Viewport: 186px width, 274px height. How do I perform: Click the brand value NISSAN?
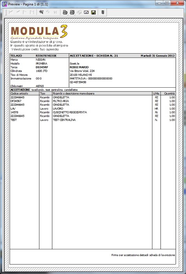pyautogui.click(x=41, y=59)
